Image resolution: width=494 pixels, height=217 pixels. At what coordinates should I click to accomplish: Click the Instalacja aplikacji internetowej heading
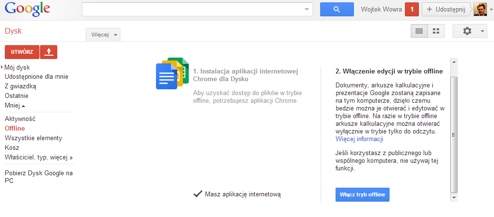(x=246, y=75)
